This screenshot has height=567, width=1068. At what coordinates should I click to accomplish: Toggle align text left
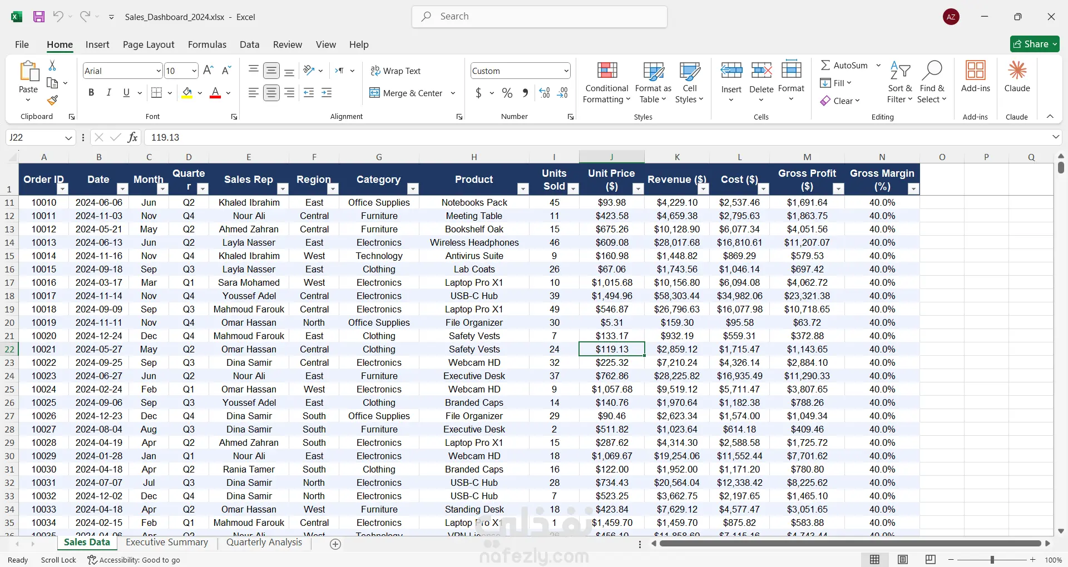coord(253,93)
